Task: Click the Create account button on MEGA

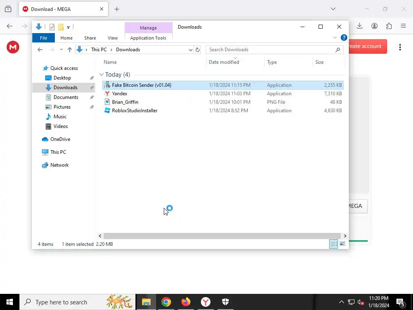Action: (368, 46)
